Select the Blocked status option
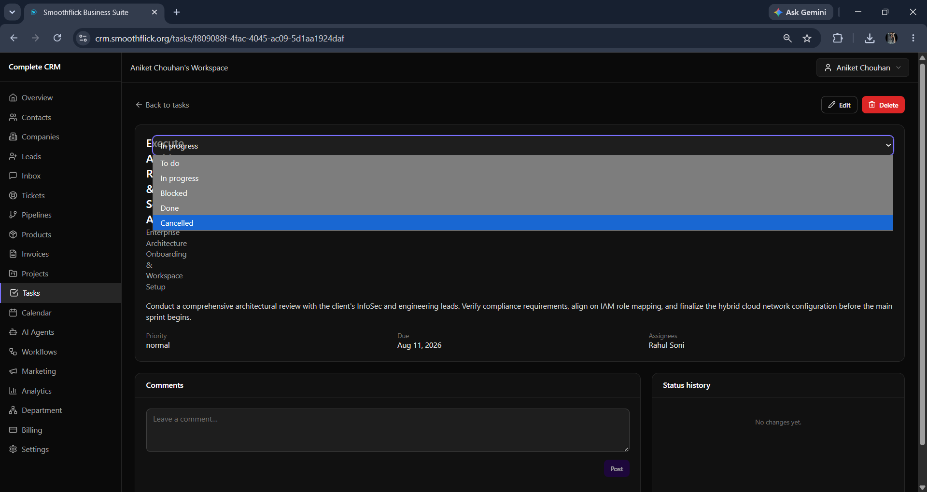The height and width of the screenshot is (492, 927). pos(523,193)
